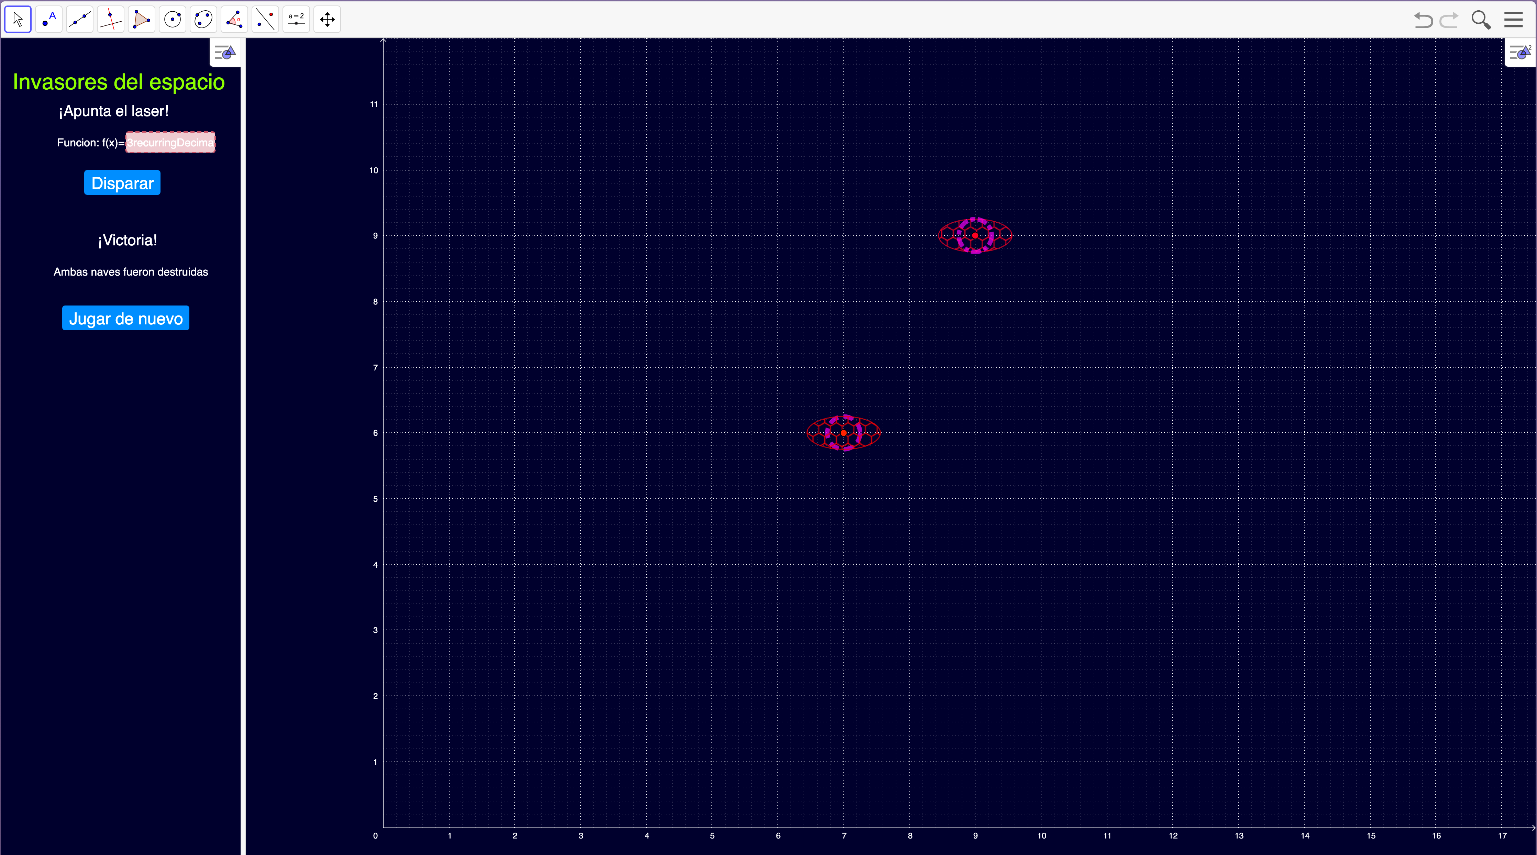The width and height of the screenshot is (1537, 855).
Task: Click Jugar de nuevo button
Action: click(x=126, y=318)
